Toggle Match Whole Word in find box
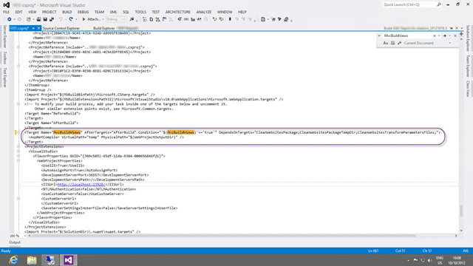473x266 pixels. pos(392,43)
